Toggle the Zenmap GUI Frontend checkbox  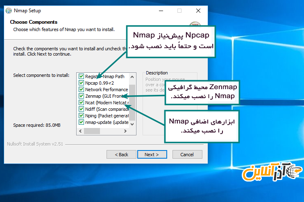[81, 96]
